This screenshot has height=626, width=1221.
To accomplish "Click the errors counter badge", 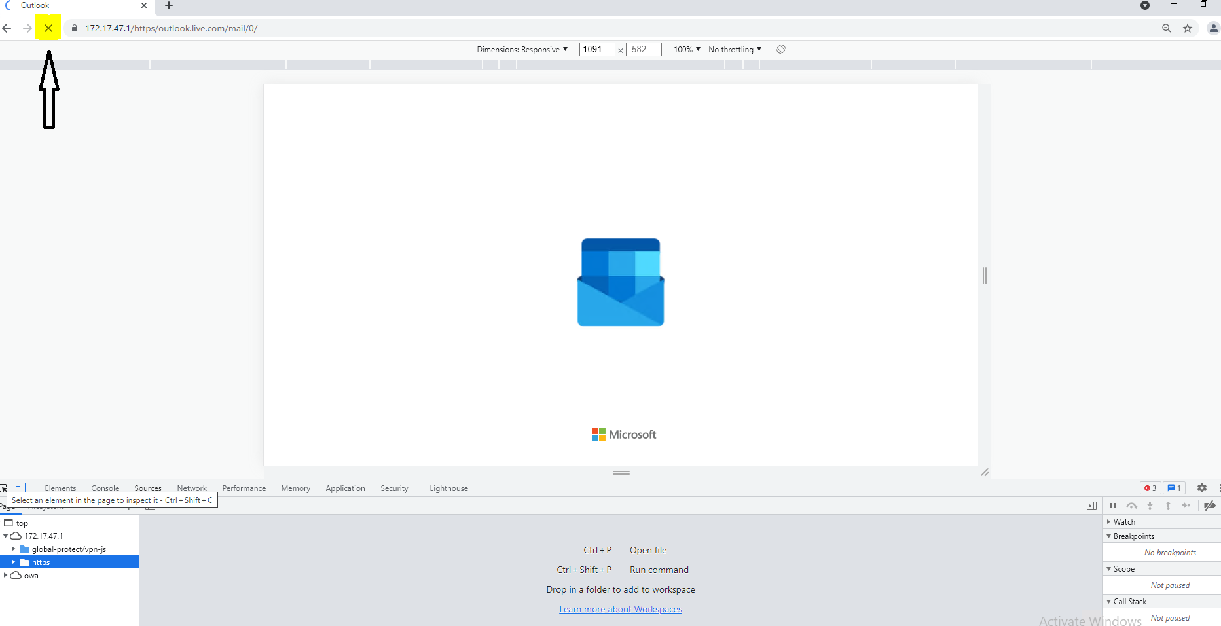I will (1150, 488).
